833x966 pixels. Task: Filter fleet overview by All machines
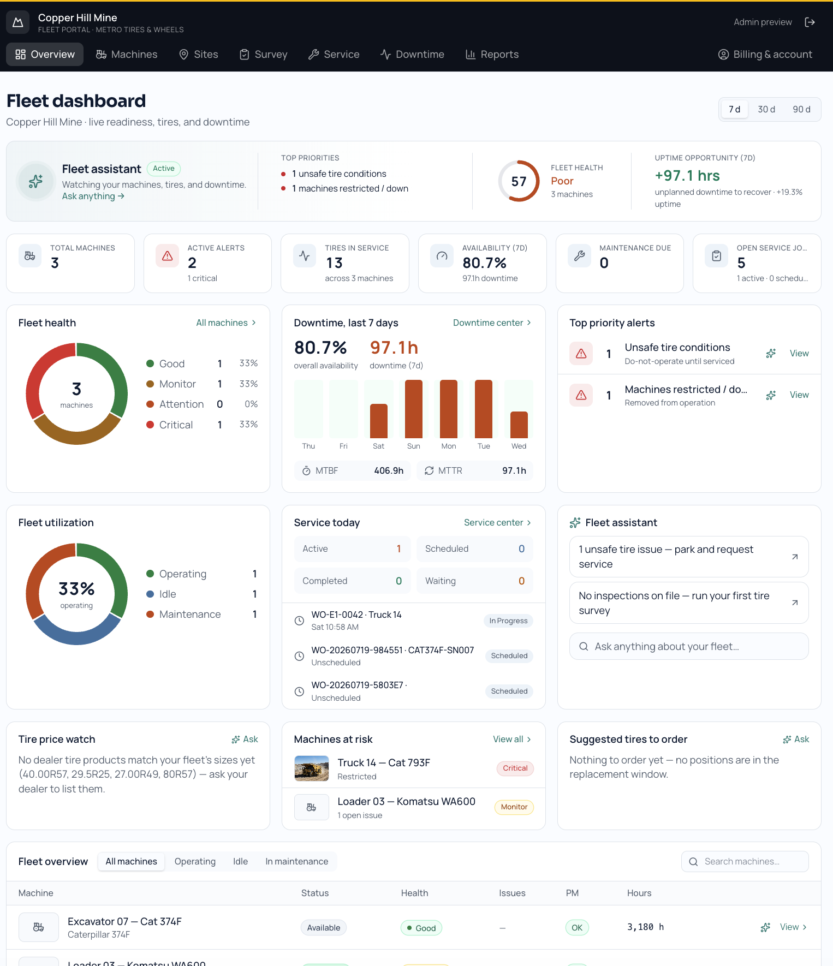[x=131, y=862]
